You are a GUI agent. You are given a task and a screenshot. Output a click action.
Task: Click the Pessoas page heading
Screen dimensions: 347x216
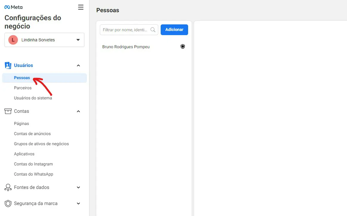108,10
